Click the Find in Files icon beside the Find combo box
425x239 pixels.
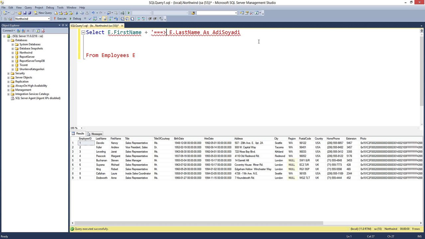pyautogui.click(x=193, y=13)
